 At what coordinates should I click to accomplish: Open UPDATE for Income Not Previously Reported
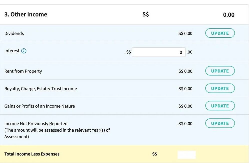pyautogui.click(x=220, y=123)
